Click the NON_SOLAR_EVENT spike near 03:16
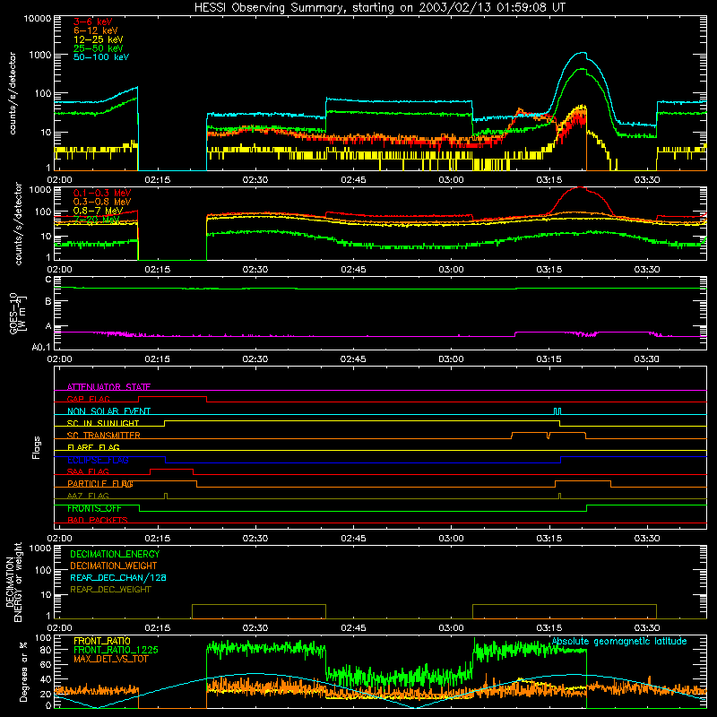 [557, 411]
